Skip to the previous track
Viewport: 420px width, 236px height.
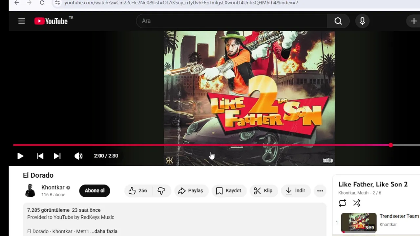(x=40, y=156)
